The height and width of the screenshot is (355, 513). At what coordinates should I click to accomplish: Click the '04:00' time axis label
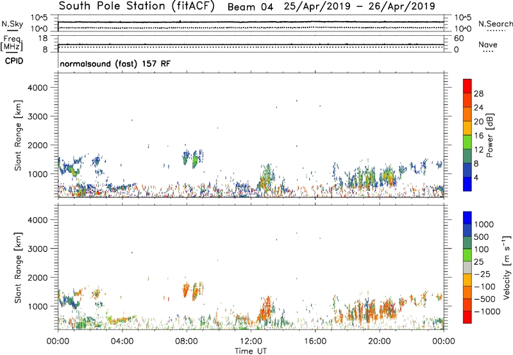(122, 342)
